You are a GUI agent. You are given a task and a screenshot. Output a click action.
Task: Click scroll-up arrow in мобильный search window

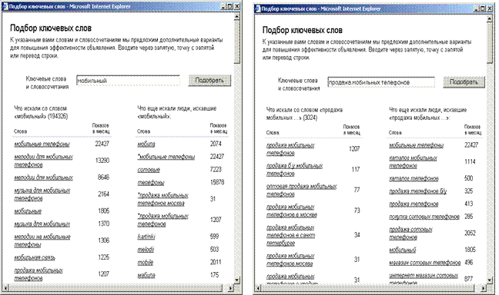coord(236,16)
